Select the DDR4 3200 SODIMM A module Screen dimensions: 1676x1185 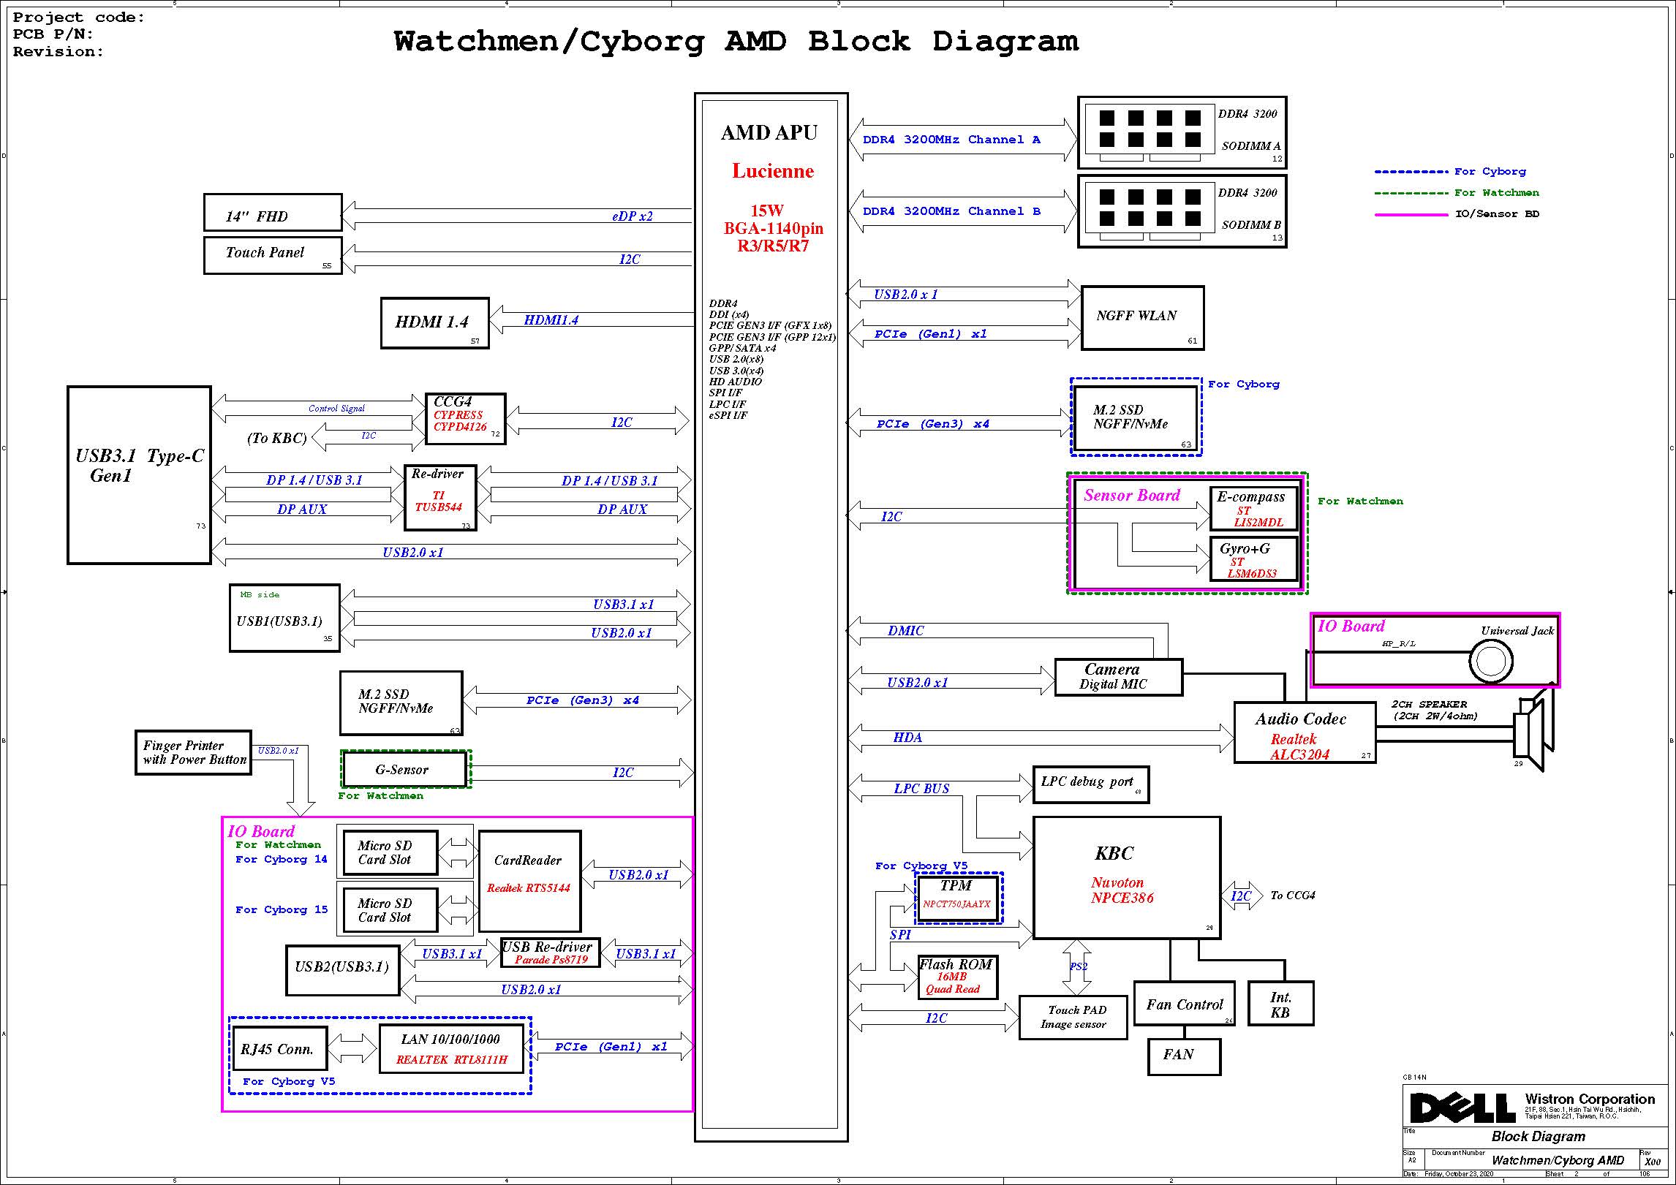click(1182, 132)
